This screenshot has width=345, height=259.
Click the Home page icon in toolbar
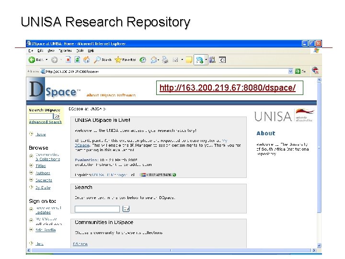click(x=86, y=59)
